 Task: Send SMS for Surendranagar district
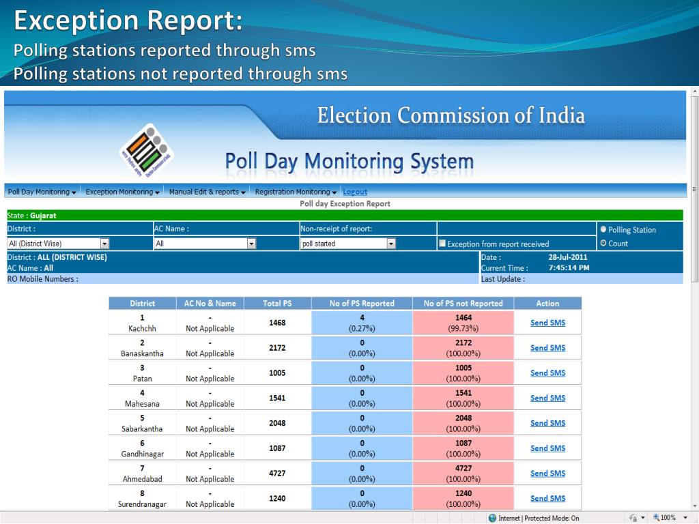pos(547,498)
